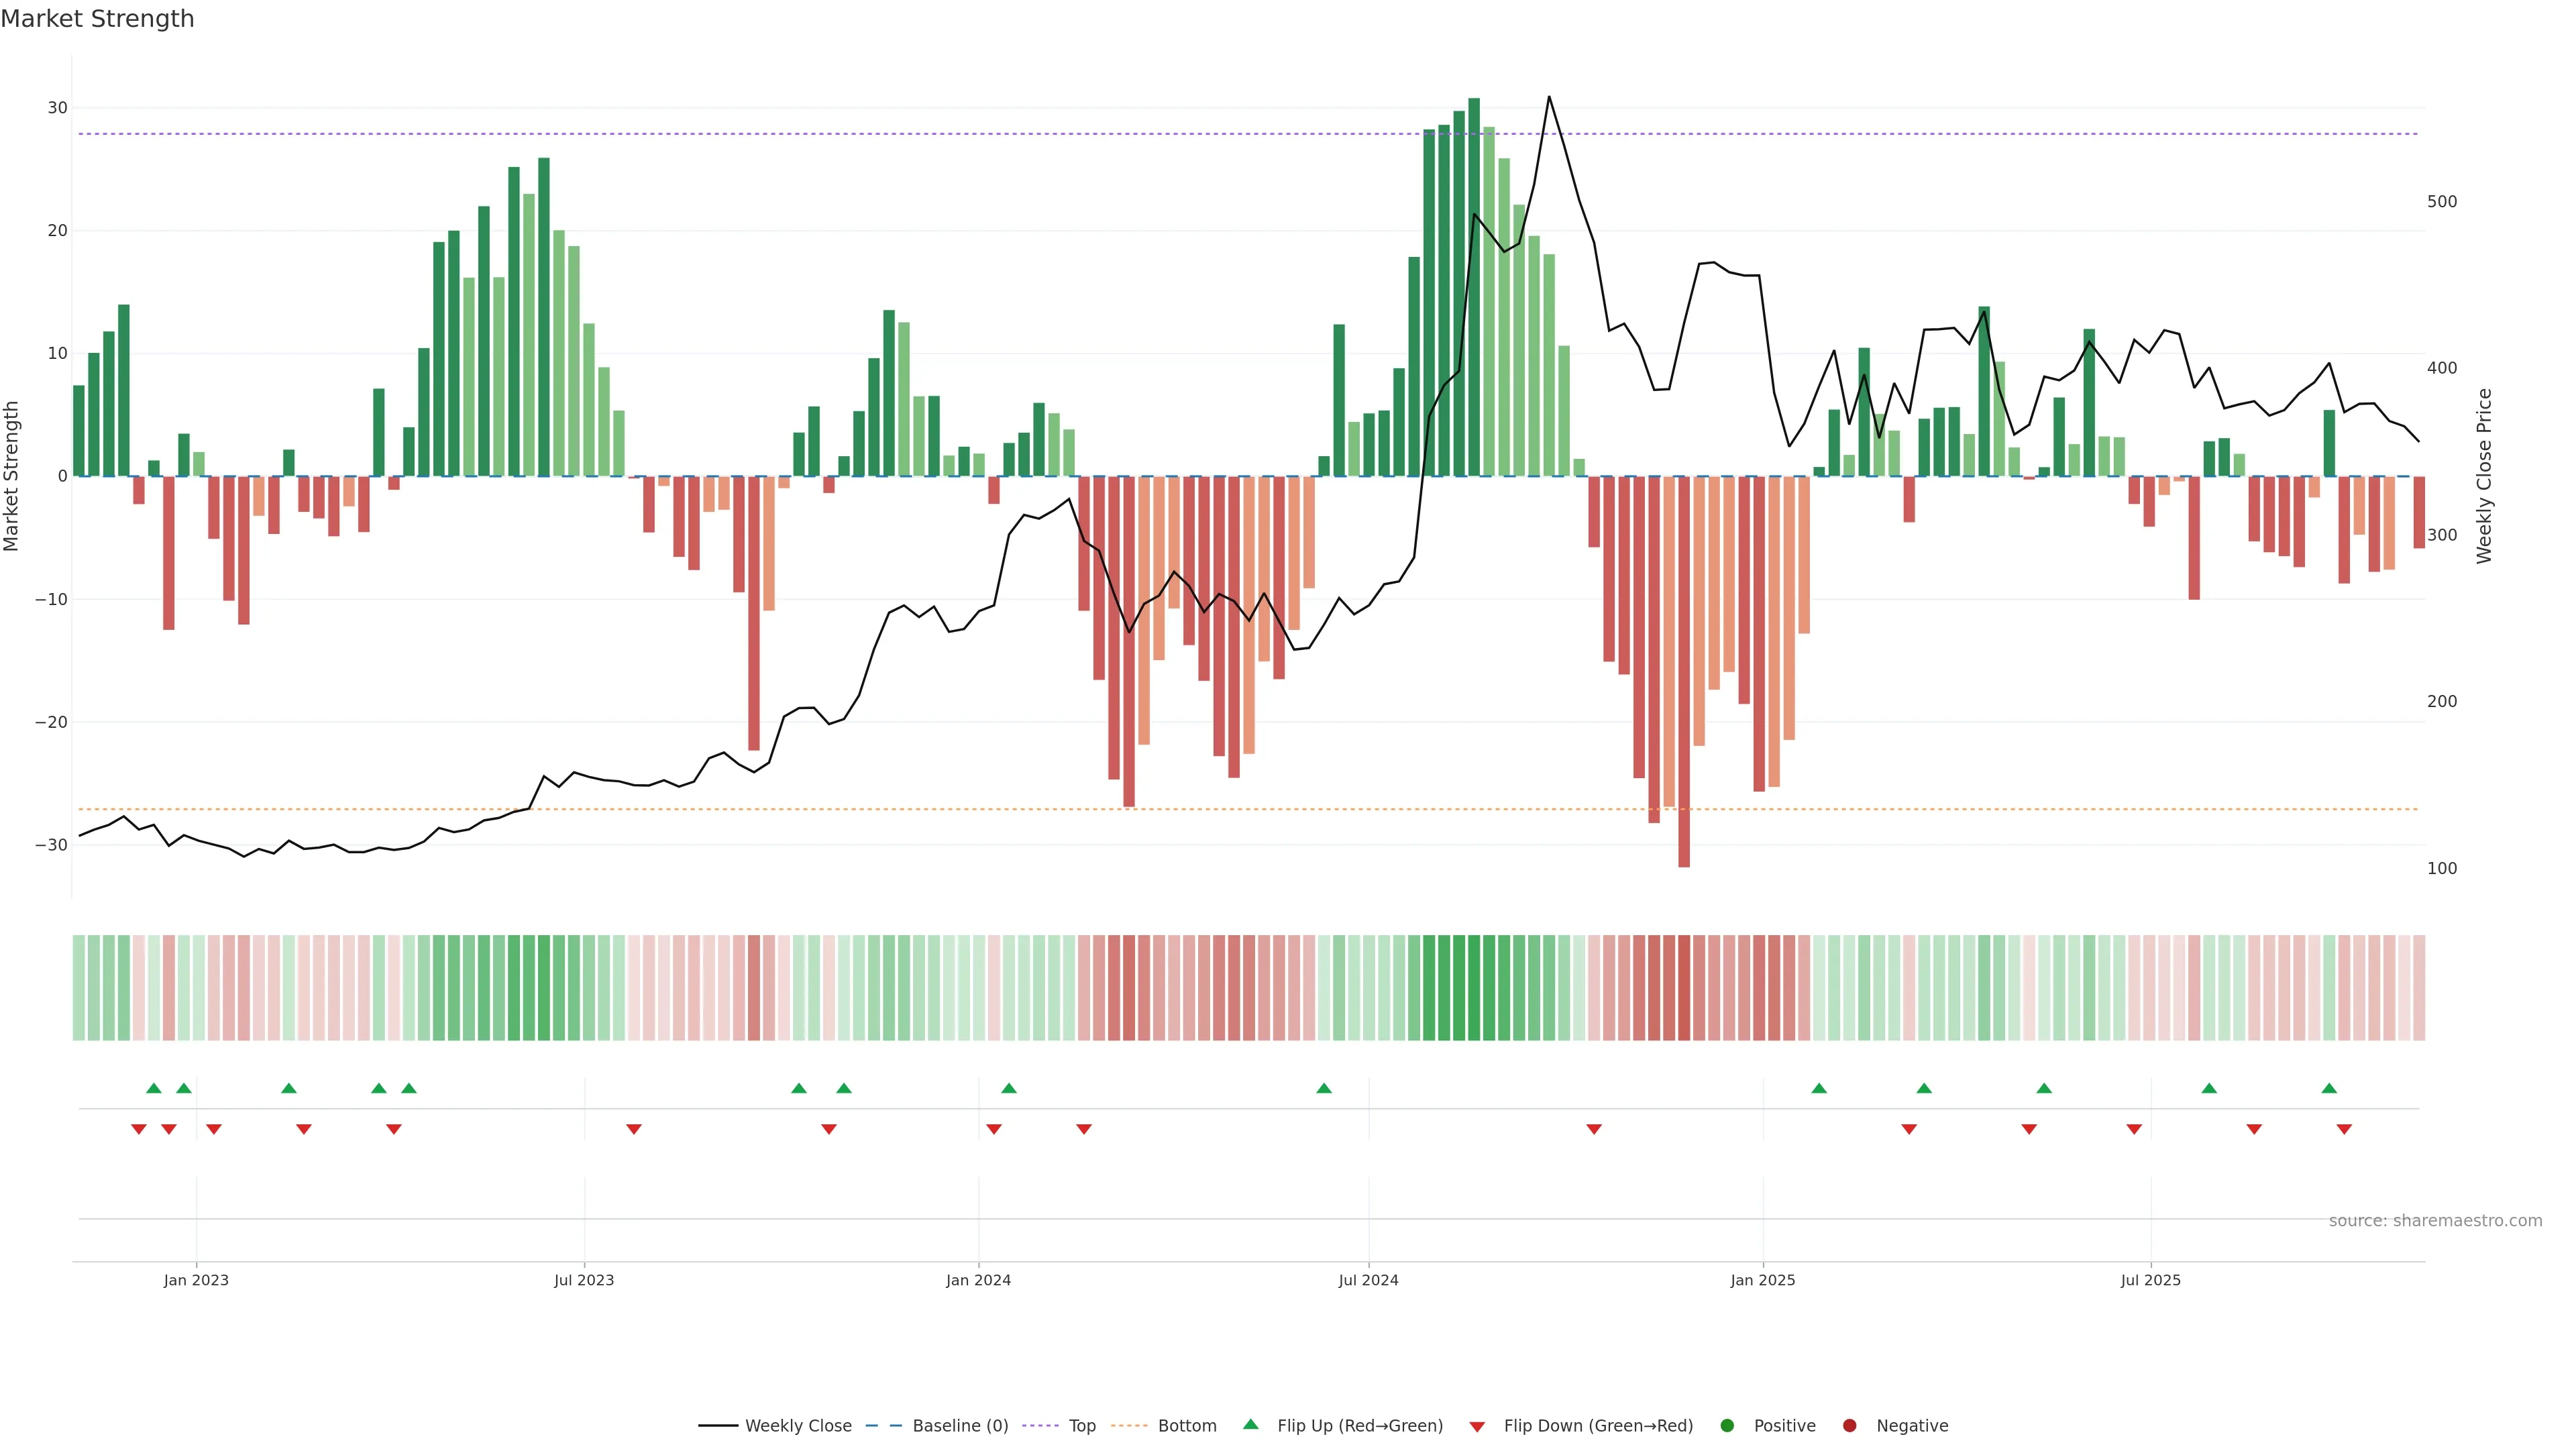The height and width of the screenshot is (1449, 2576).
Task: Click the Bottom legend line icon
Action: 1129,1426
